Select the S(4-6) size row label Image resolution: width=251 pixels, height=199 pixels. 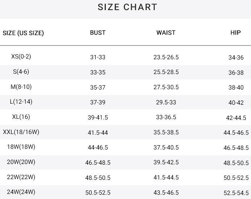pos(21,72)
